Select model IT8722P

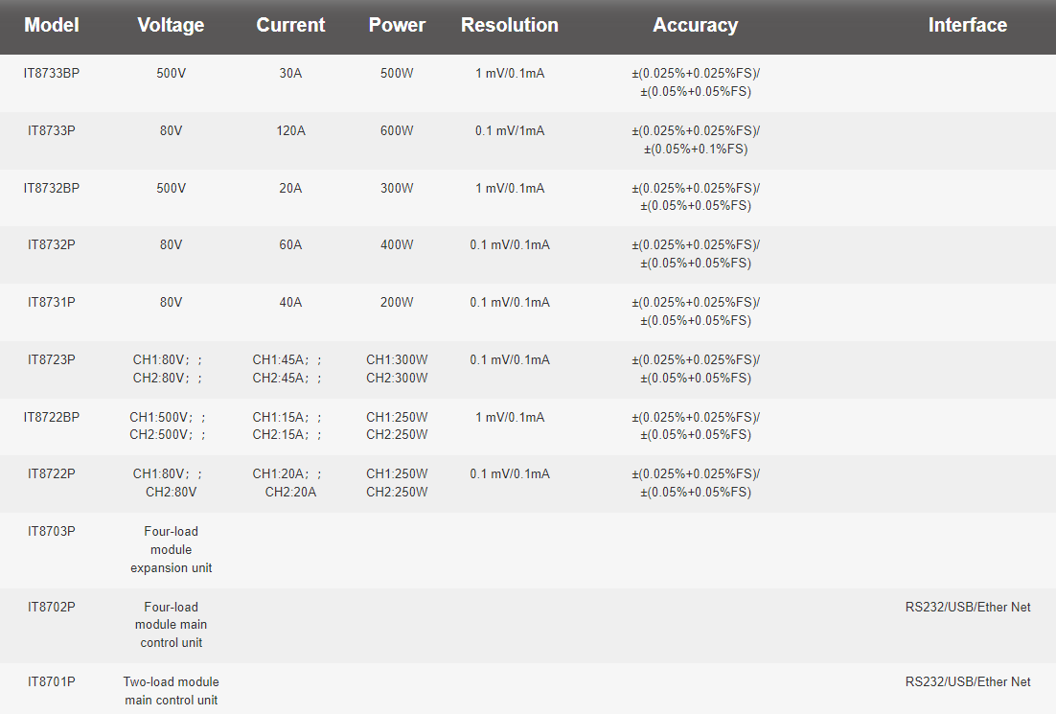point(51,473)
